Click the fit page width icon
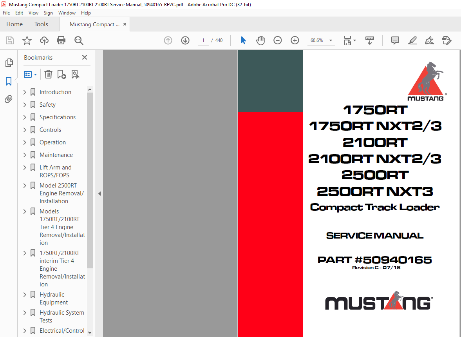 347,40
